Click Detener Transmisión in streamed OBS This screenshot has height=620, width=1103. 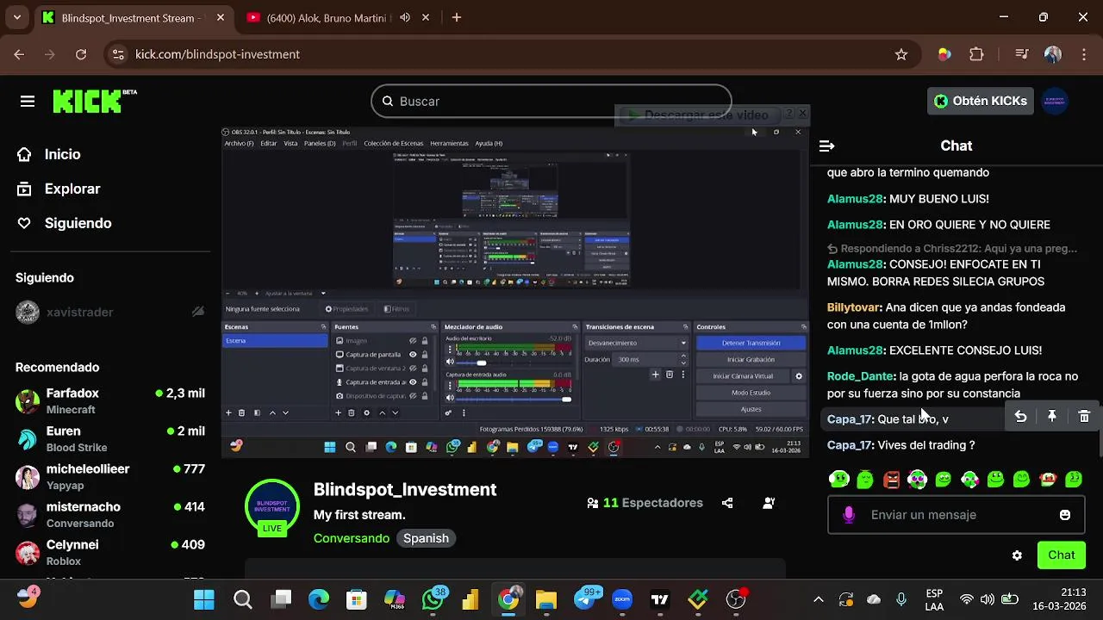click(751, 343)
